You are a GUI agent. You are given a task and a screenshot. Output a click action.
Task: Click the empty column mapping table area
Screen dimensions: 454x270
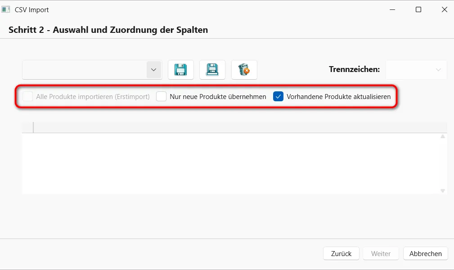coord(231,163)
